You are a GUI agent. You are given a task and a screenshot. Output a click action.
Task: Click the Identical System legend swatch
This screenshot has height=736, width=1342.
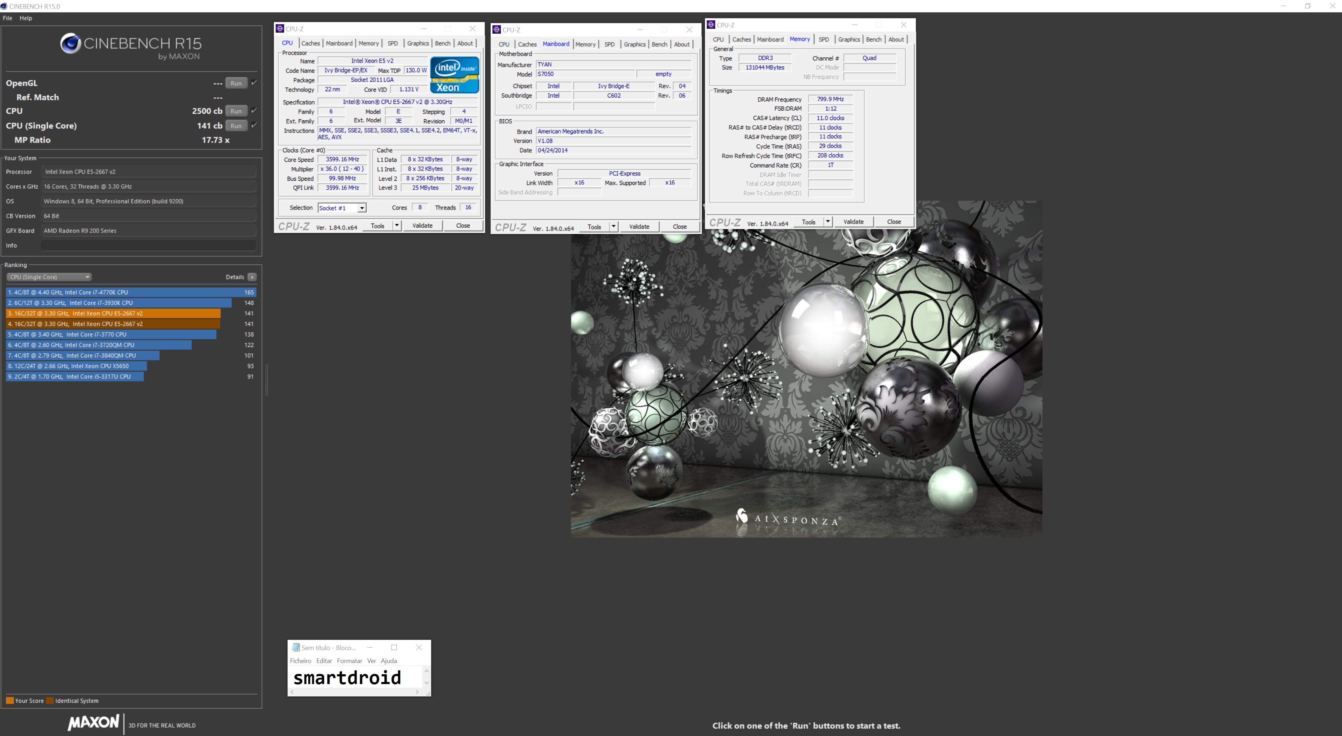(x=50, y=701)
